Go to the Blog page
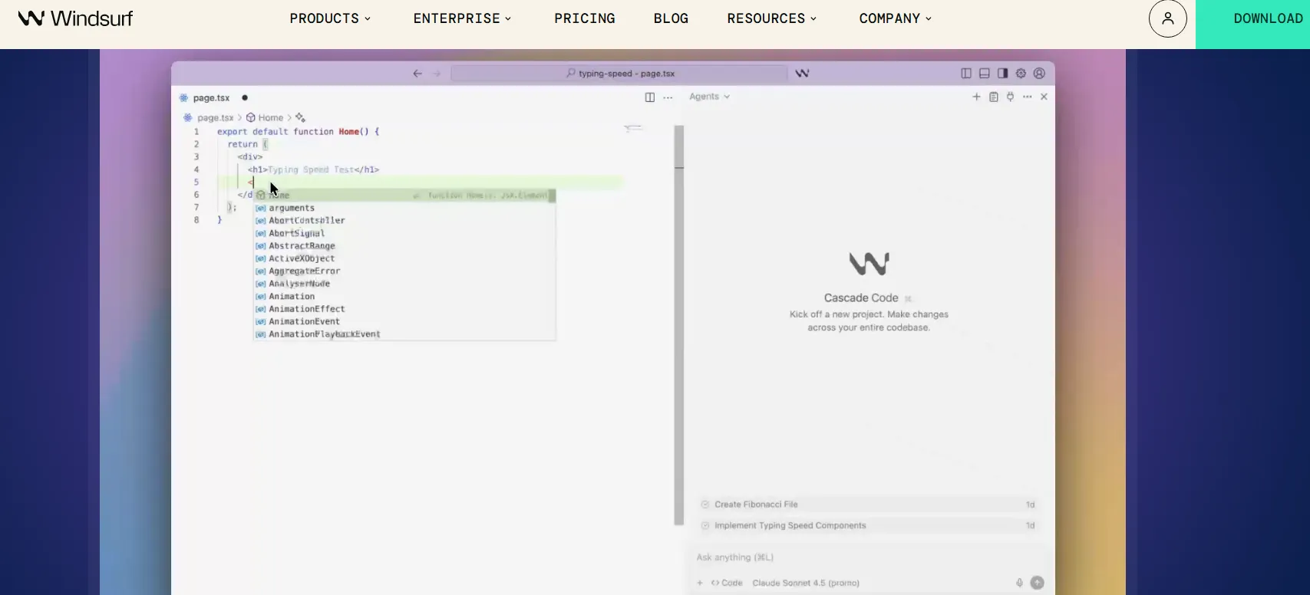The height and width of the screenshot is (595, 1310). pos(671,18)
